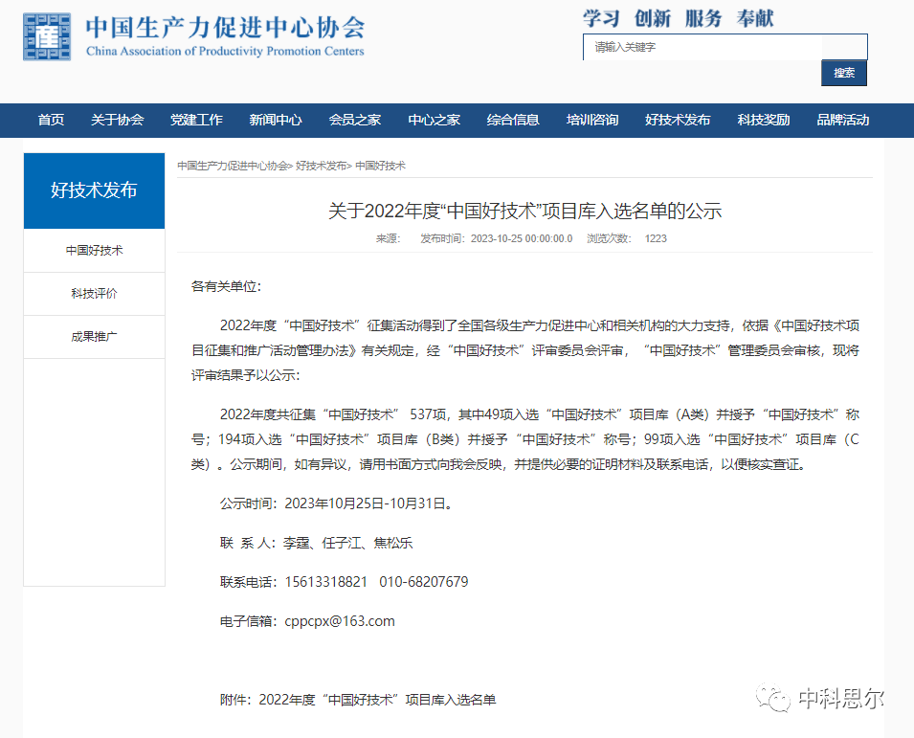The image size is (914, 738).
Task: Open the 品牌活动 navigation item
Action: tap(843, 120)
